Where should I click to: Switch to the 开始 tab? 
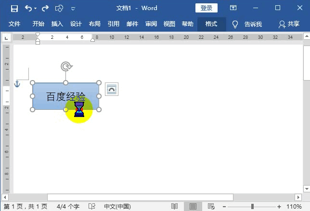(x=39, y=24)
